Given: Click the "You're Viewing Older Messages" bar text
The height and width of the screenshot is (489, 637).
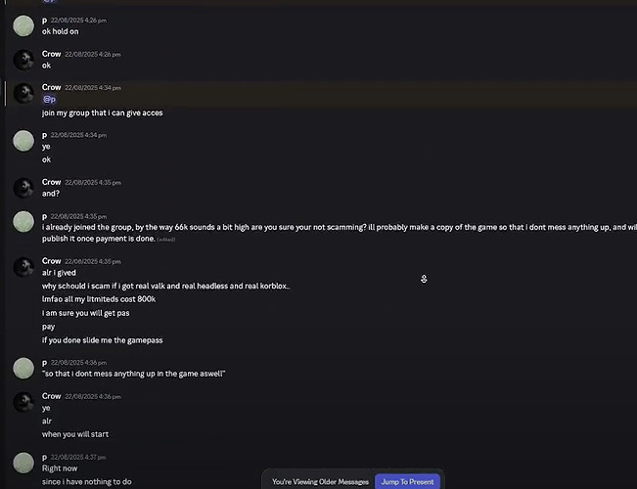Looking at the screenshot, I should tap(320, 481).
